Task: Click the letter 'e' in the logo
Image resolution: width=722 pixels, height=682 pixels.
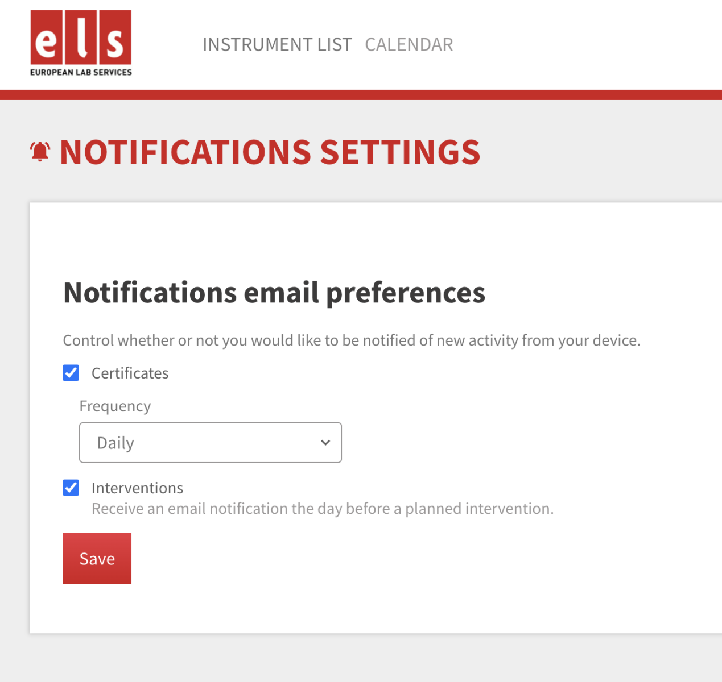Action: tap(46, 41)
